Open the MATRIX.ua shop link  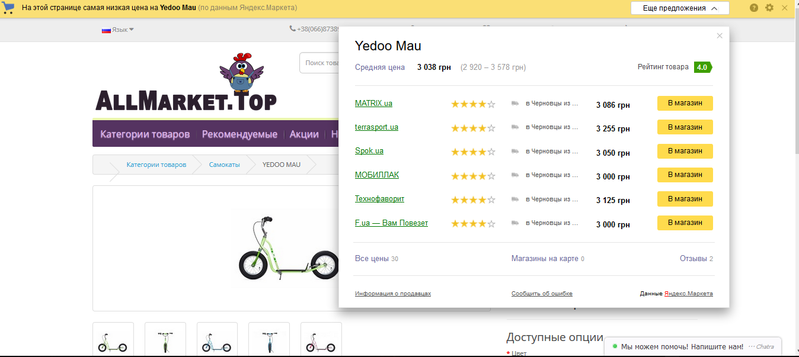(373, 103)
